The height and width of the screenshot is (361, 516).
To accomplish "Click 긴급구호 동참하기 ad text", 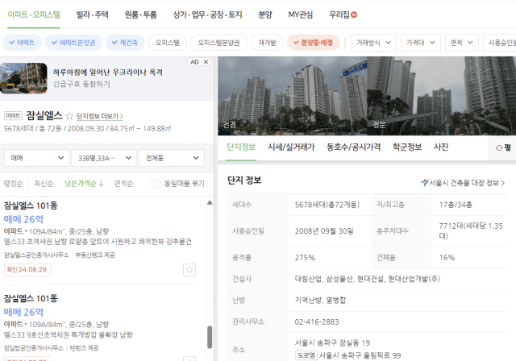I will [x=81, y=84].
